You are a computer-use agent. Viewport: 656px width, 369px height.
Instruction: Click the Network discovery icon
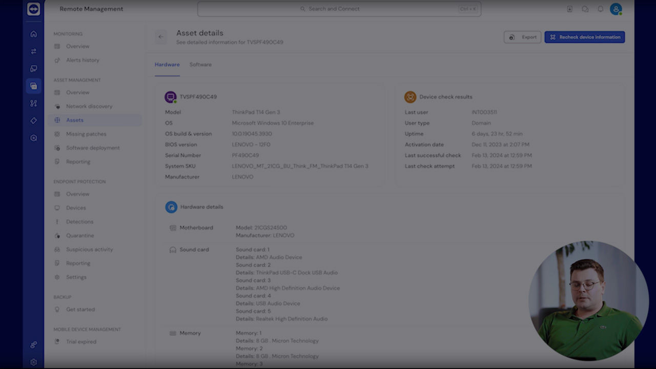point(57,107)
